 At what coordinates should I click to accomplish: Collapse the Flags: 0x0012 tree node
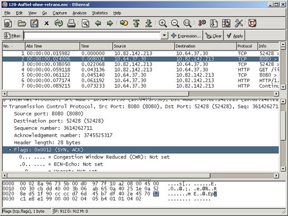[10, 150]
